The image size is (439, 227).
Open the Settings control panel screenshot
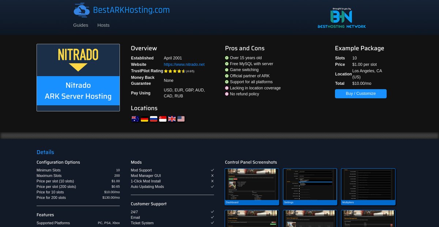coord(310,187)
